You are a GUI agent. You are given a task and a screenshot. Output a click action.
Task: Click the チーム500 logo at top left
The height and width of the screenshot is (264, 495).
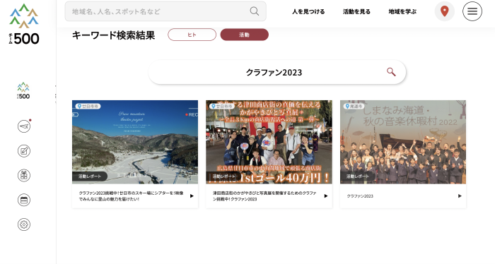[24, 24]
